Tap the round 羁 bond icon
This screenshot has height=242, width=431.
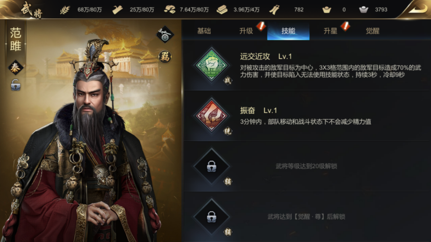point(165,57)
